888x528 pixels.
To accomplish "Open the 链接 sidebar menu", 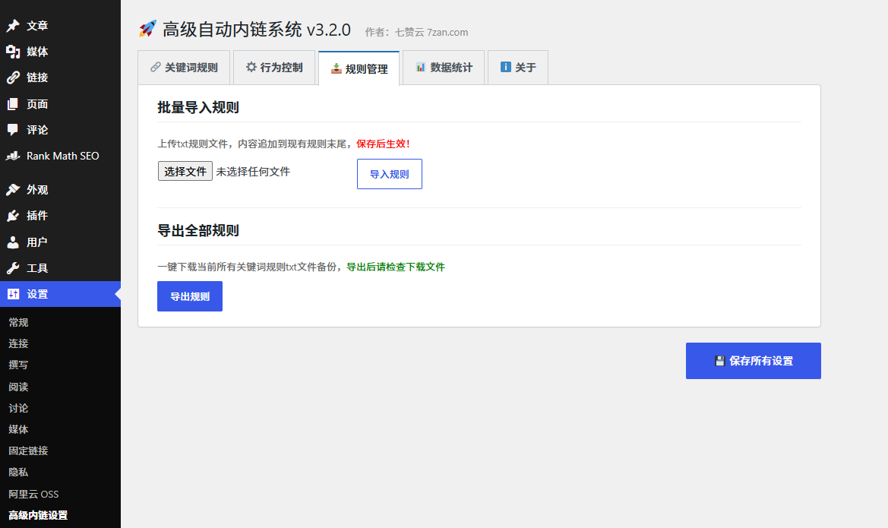I will coord(60,77).
